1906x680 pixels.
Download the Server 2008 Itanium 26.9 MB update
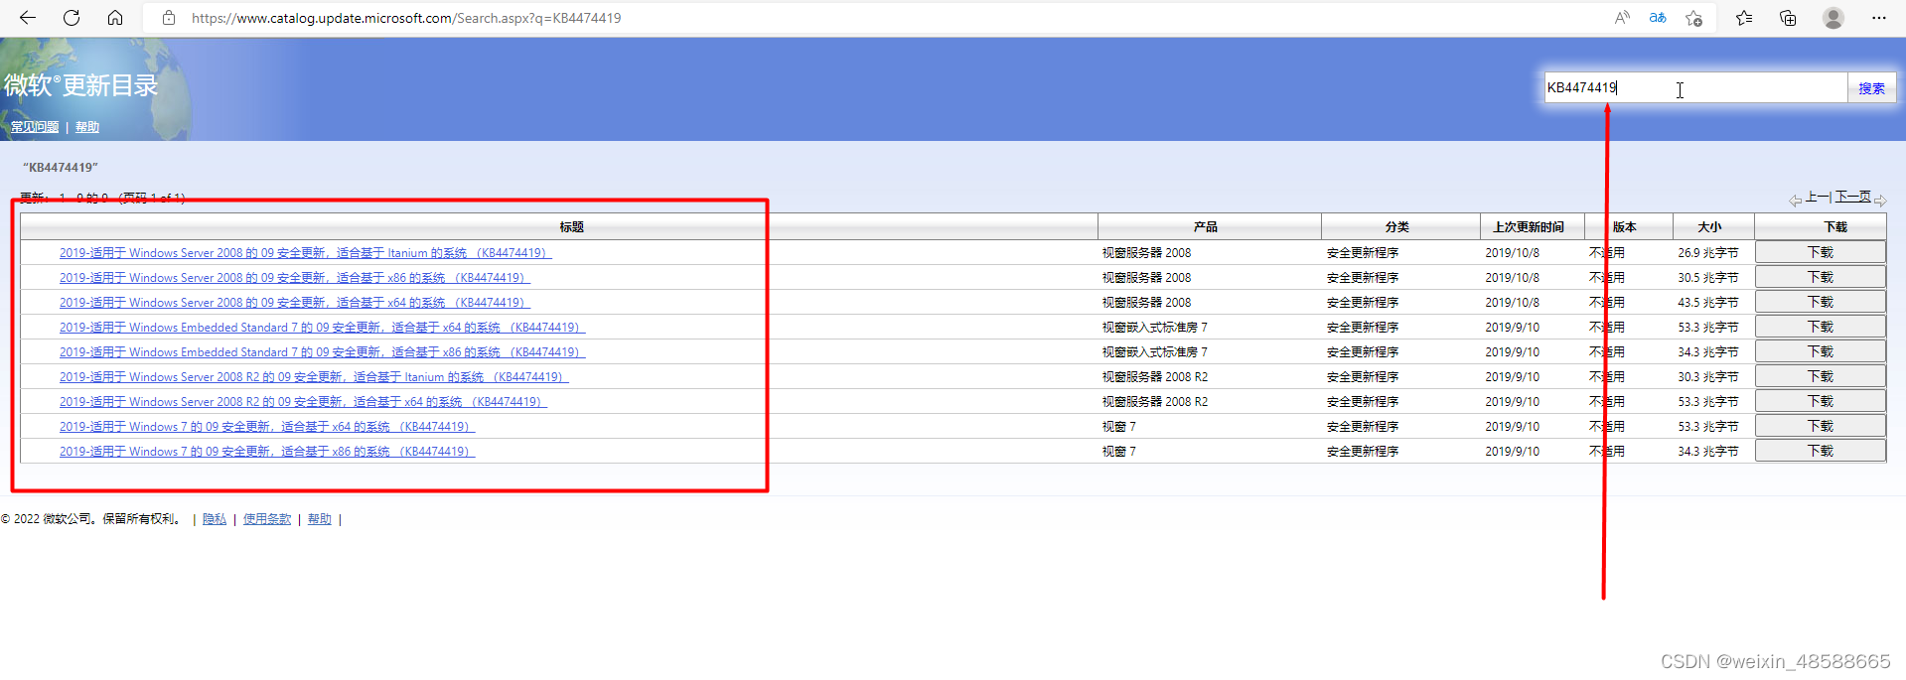click(1820, 252)
